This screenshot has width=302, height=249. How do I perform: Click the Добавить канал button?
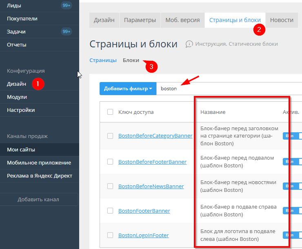click(38, 199)
